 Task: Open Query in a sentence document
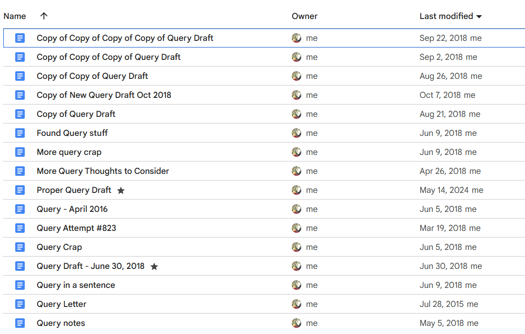point(76,285)
